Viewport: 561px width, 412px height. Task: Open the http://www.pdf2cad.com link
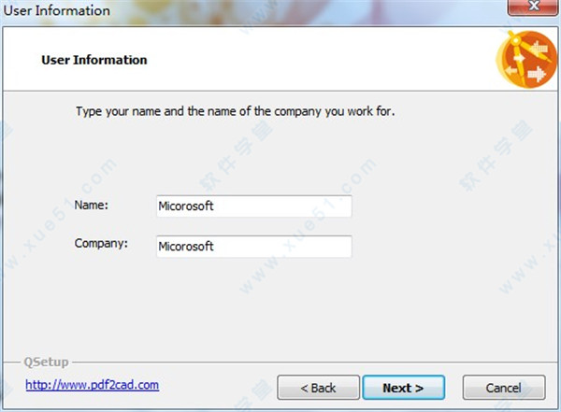click(93, 385)
